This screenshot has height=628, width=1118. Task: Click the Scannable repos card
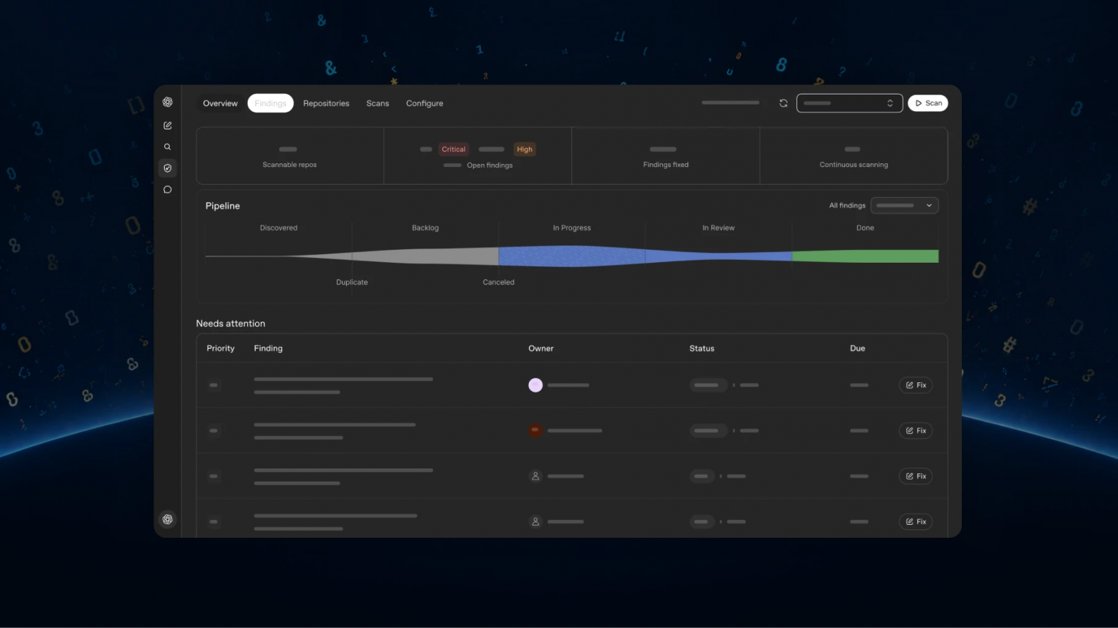click(290, 156)
